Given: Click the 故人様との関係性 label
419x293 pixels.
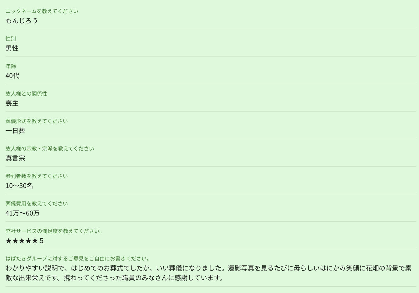Looking at the screenshot, I should tap(27, 94).
